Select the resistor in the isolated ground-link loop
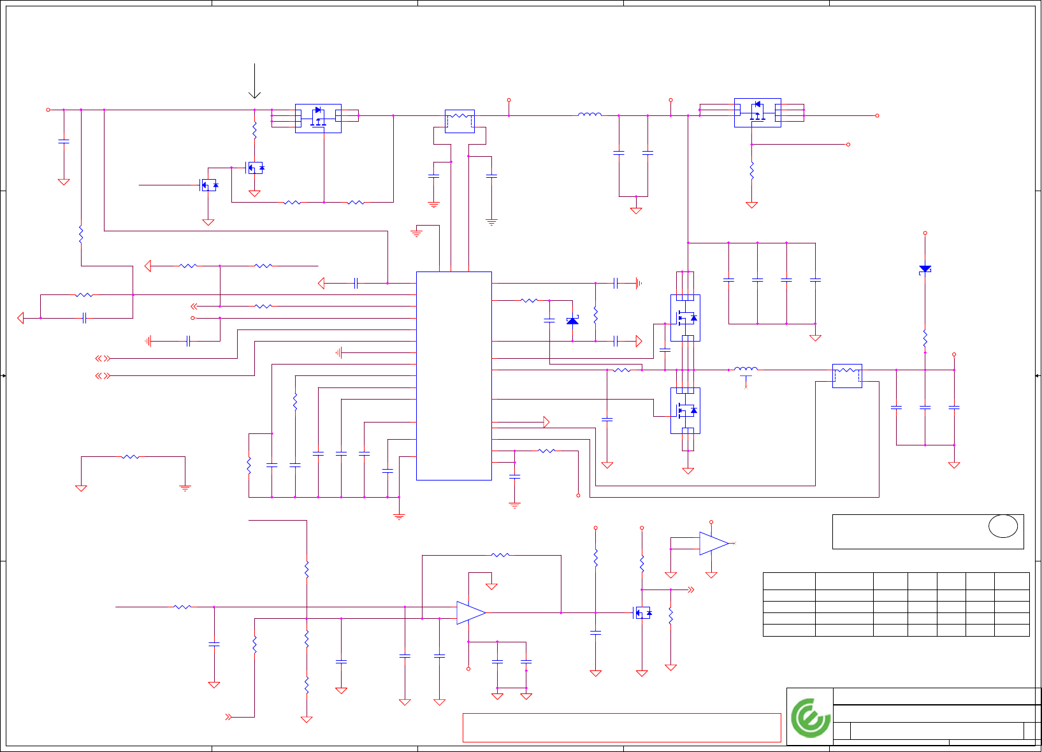This screenshot has height=752, width=1042. pyautogui.click(x=130, y=456)
